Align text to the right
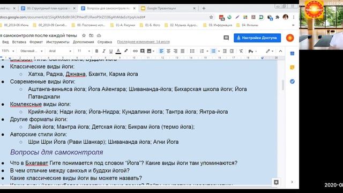This screenshot has width=343, height=193. pyautogui.click(x=175, y=51)
